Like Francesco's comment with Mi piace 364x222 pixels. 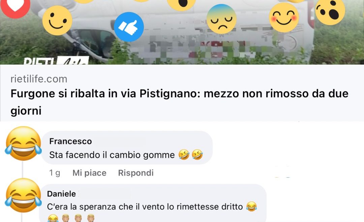pyautogui.click(x=89, y=173)
